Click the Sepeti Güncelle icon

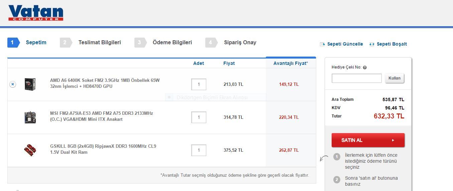(x=322, y=44)
